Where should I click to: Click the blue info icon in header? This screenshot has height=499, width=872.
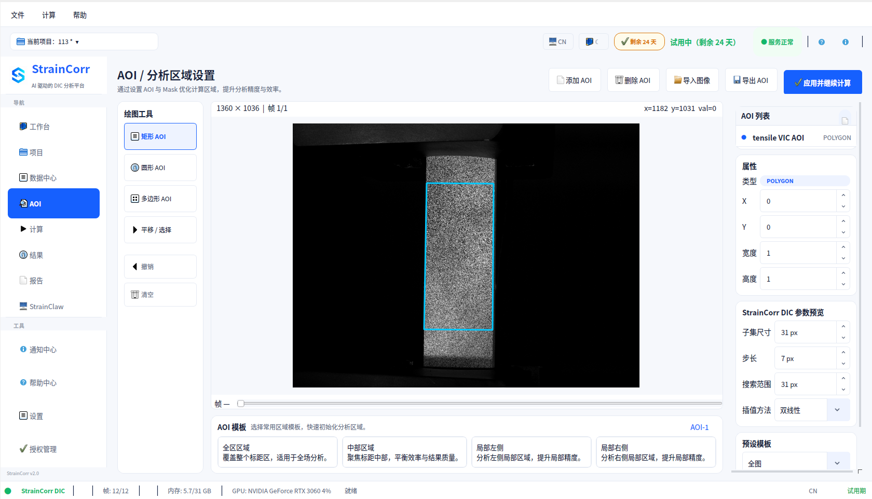click(846, 42)
